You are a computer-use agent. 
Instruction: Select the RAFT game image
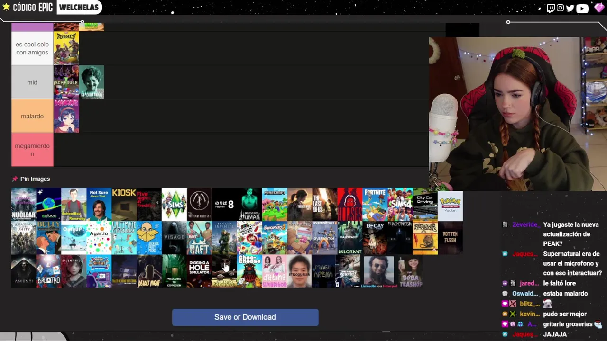(199, 238)
